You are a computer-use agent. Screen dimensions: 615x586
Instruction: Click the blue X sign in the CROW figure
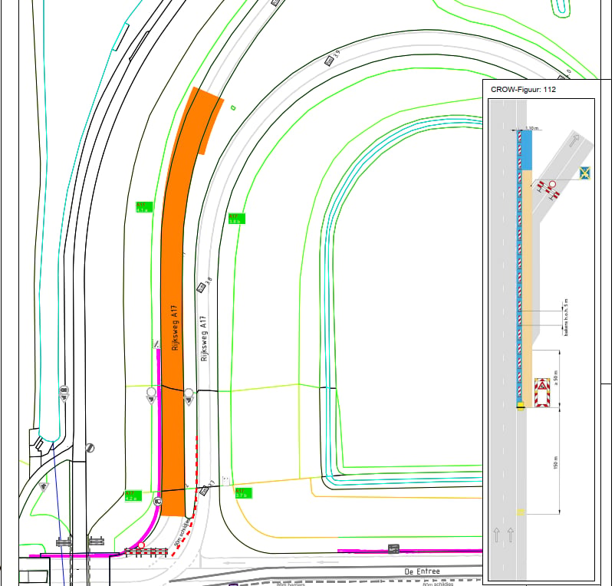click(x=585, y=173)
